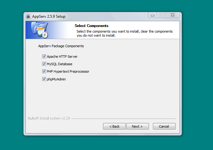The image size is (213, 150).
Task: Click the disabled maximize window button
Action: tap(161, 15)
